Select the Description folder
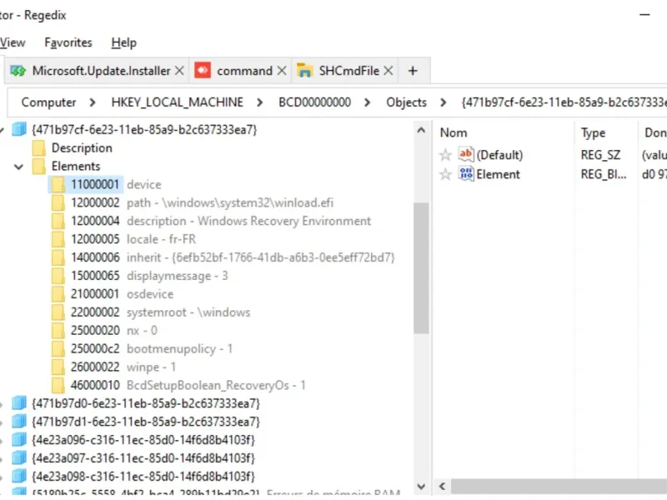Viewport: 667px width, 500px height. 82,148
